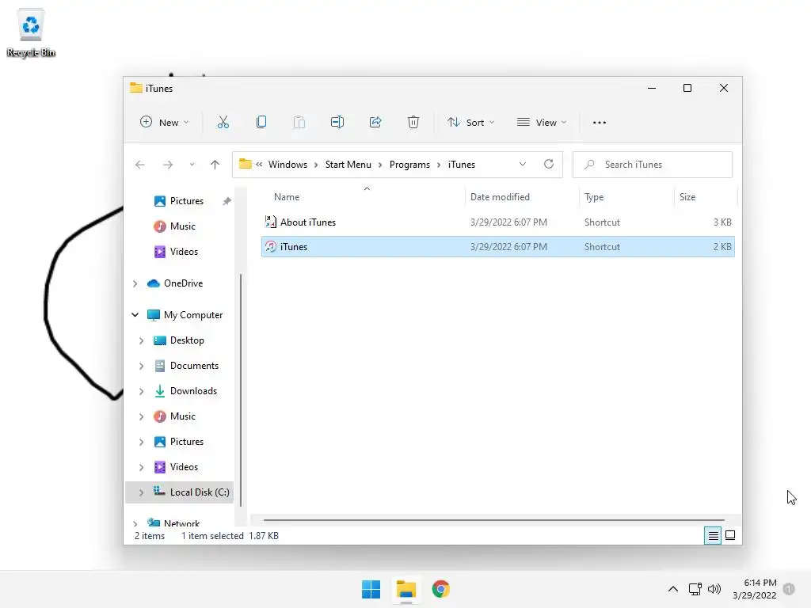Click the Paste clipboard icon

tap(299, 123)
